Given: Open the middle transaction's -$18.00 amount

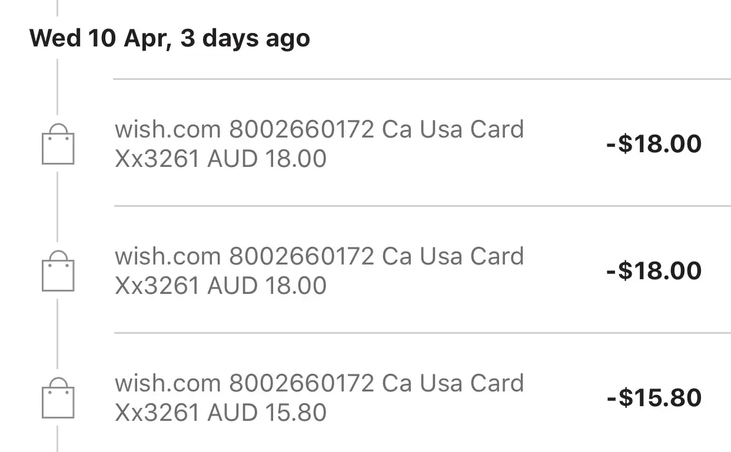Looking at the screenshot, I should (653, 271).
